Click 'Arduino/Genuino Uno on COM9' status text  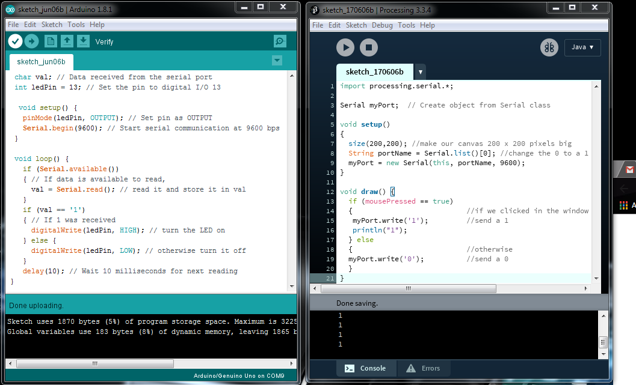[239, 375]
